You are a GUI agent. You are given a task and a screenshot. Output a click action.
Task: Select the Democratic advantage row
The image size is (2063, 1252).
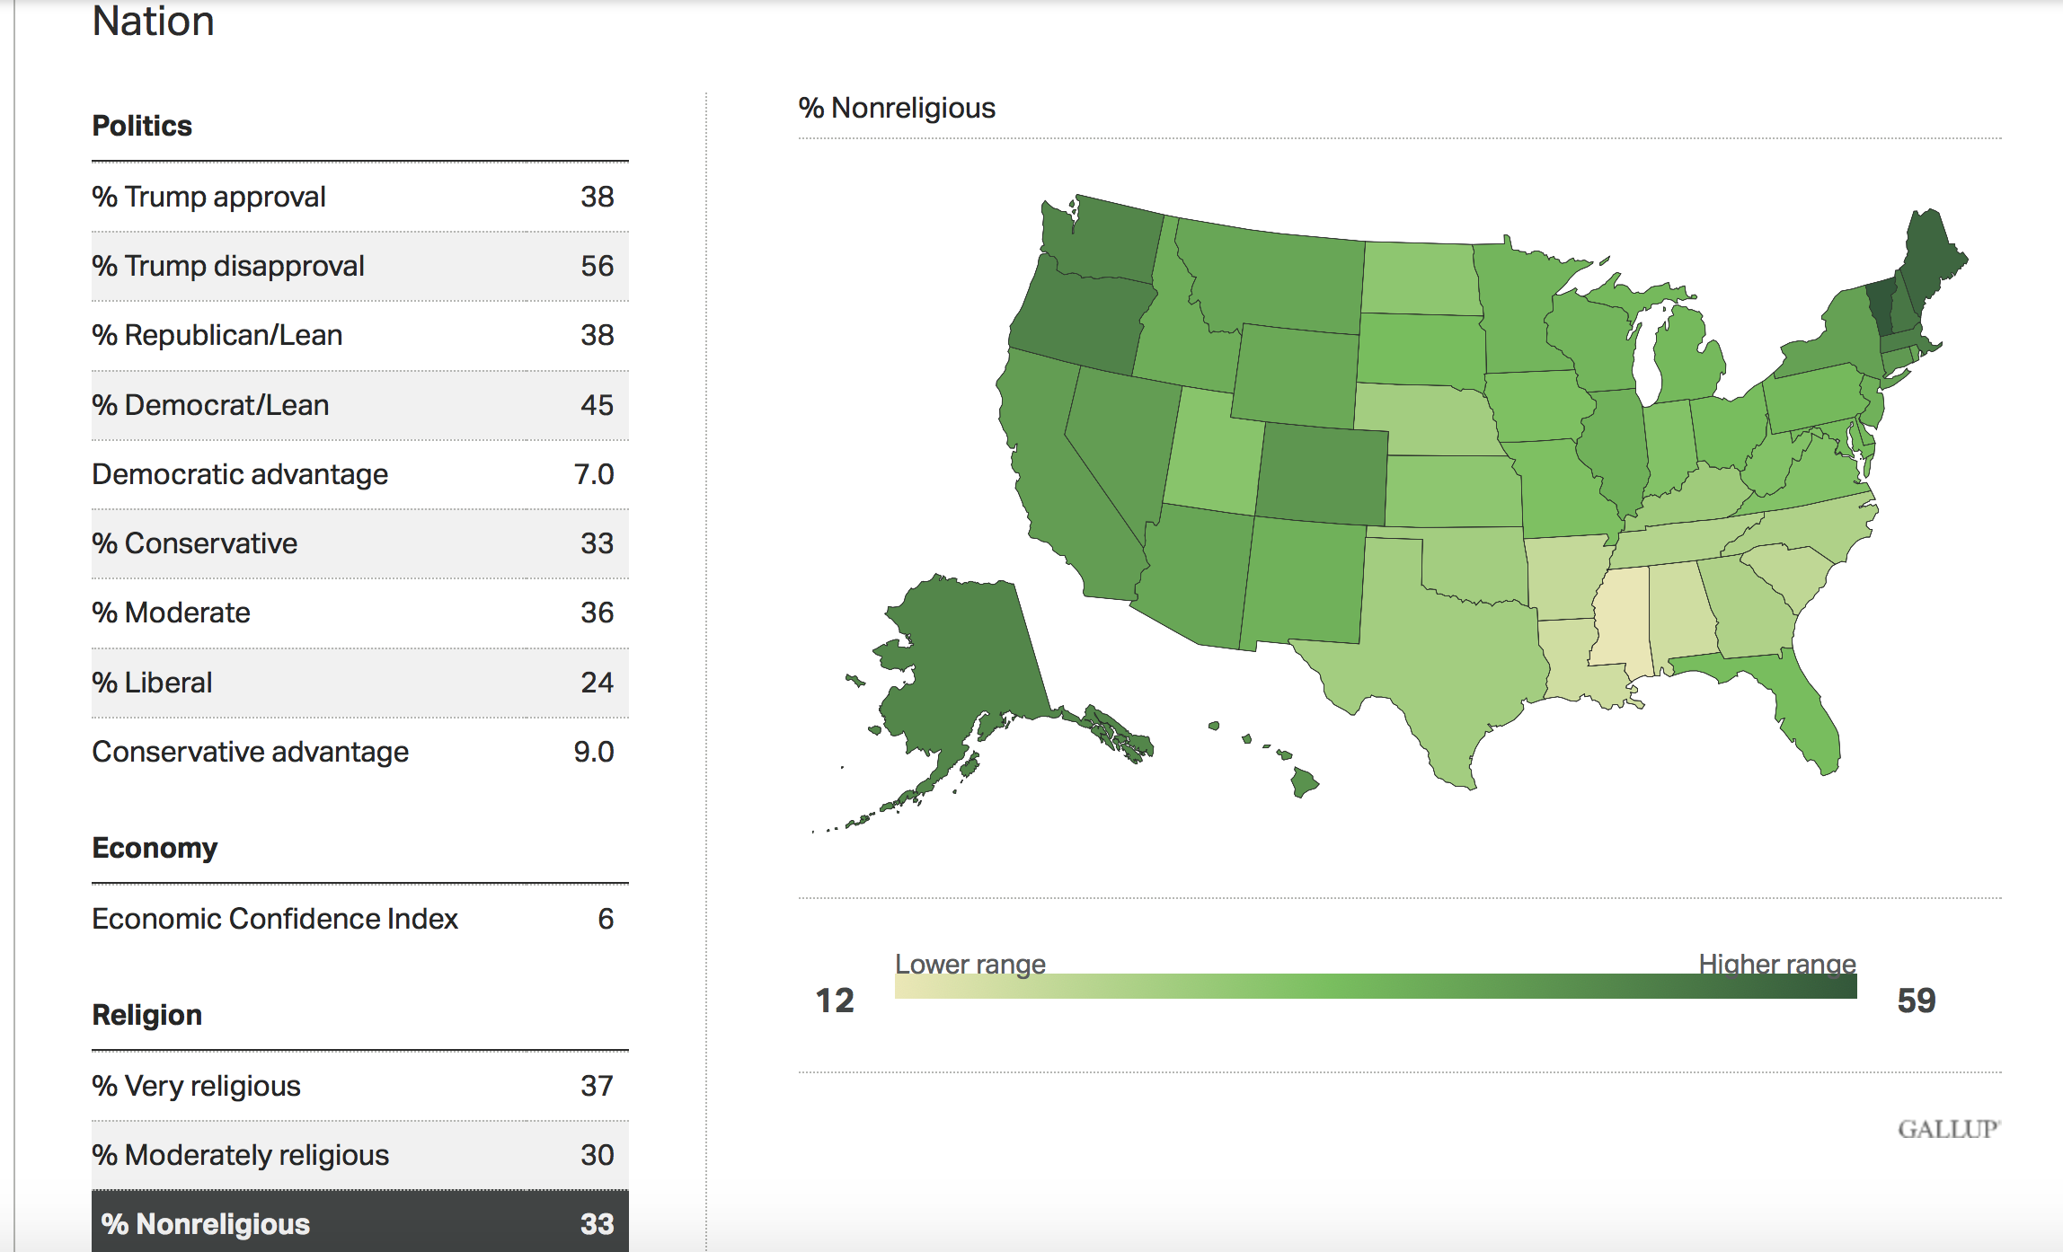pos(359,474)
